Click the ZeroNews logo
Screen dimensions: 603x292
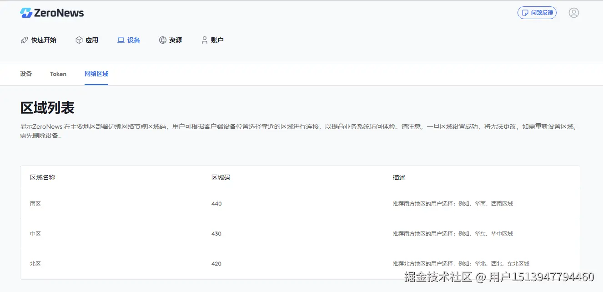click(52, 13)
